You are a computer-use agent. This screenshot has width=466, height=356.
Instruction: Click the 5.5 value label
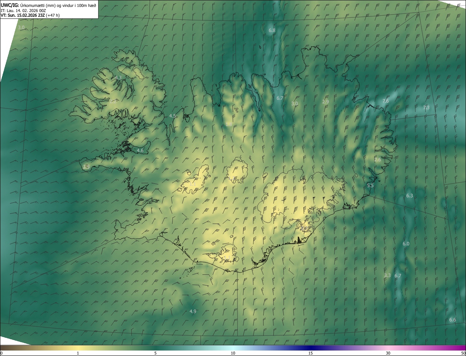pyautogui.click(x=370, y=186)
